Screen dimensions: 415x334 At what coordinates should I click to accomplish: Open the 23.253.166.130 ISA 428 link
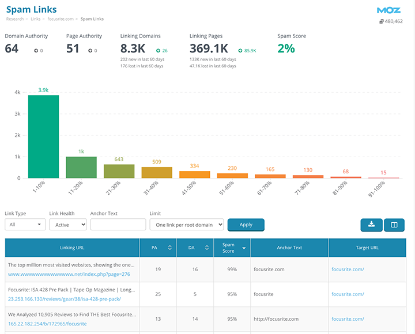pyautogui.click(x=65, y=299)
